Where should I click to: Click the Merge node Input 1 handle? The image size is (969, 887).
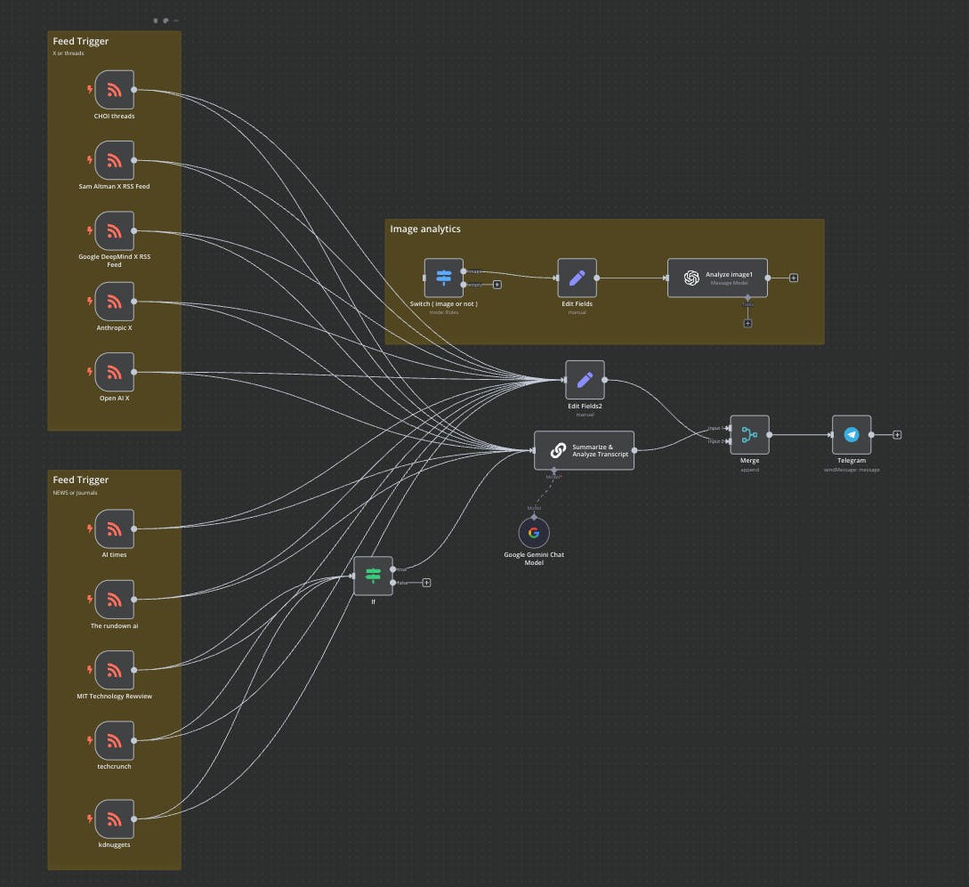(729, 428)
